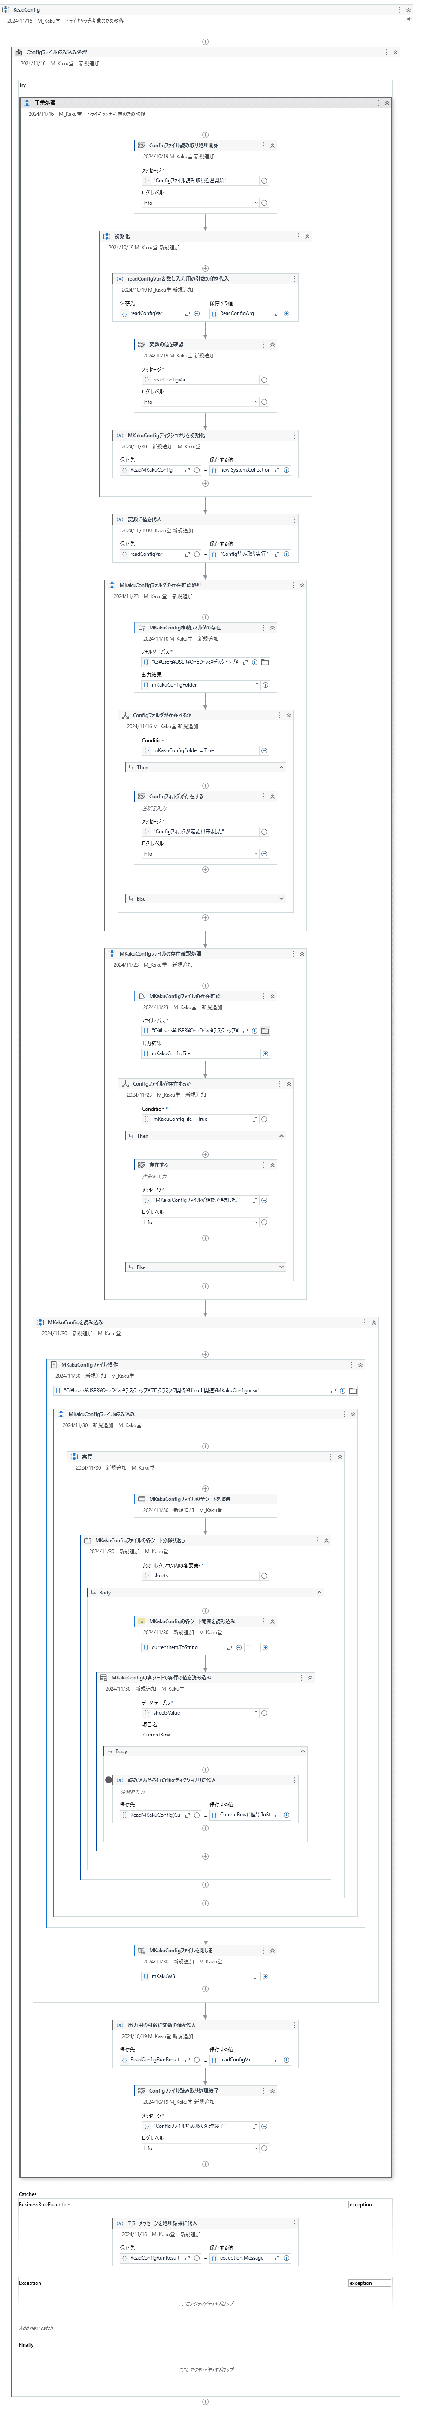Open options of Configフォルダが存在する log
Viewport: 424px width, 2426px height.
click(x=263, y=797)
